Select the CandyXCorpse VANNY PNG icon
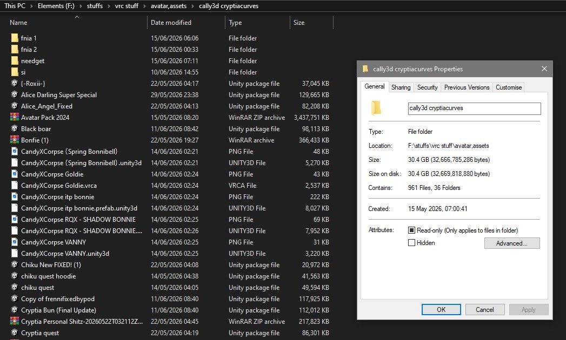This screenshot has width=566, height=340. (x=15, y=242)
